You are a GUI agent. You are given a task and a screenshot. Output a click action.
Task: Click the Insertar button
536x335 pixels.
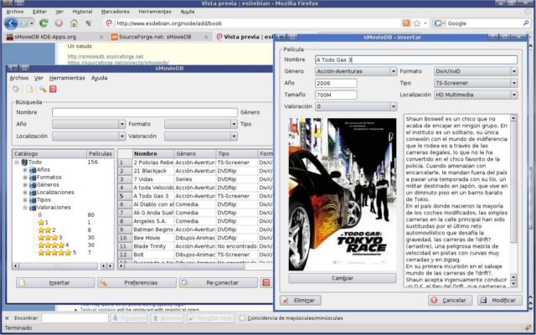click(x=55, y=283)
